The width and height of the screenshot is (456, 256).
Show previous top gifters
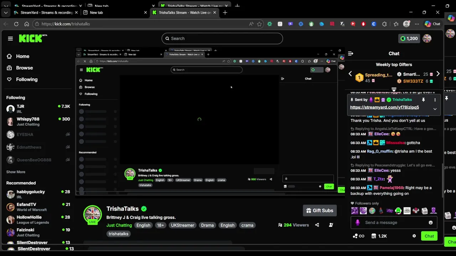350,74
